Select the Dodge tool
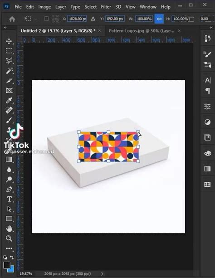The height and width of the screenshot is (278, 215). click(x=9, y=179)
